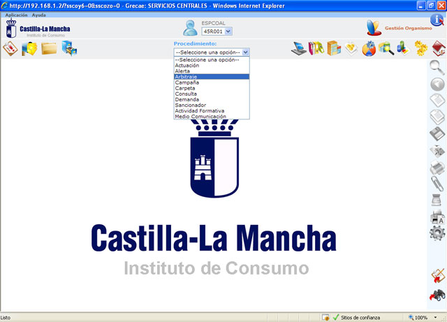Click the scanner icon in right sidebar

[437, 200]
